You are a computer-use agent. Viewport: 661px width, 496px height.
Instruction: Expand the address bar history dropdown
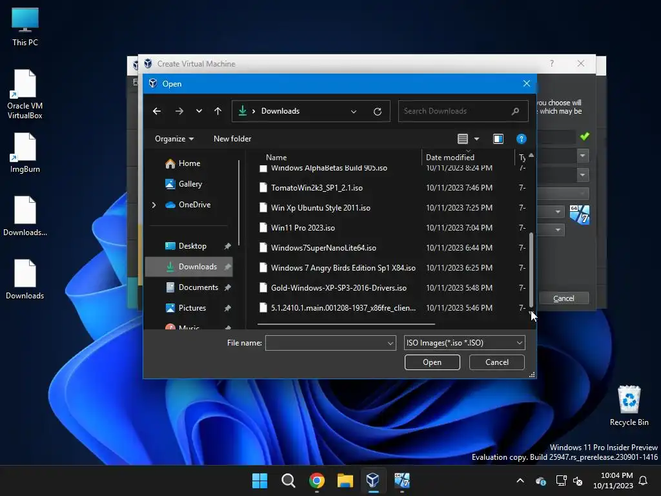[354, 111]
